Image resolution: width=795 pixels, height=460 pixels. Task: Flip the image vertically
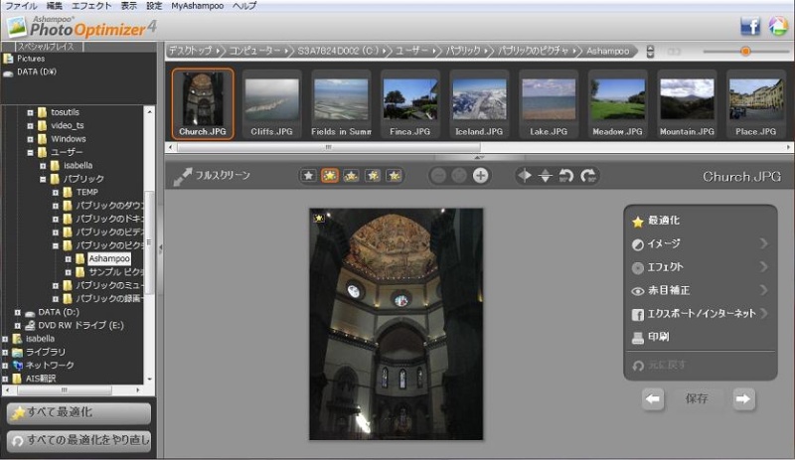point(545,176)
